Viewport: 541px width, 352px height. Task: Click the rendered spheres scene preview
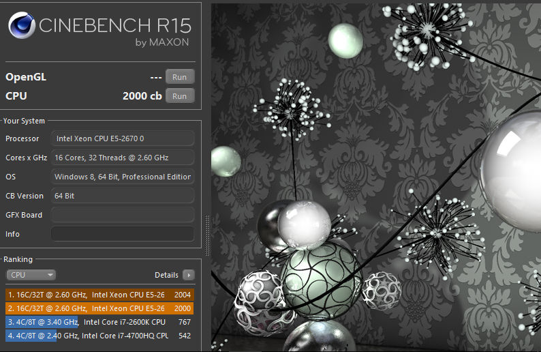(x=375, y=177)
